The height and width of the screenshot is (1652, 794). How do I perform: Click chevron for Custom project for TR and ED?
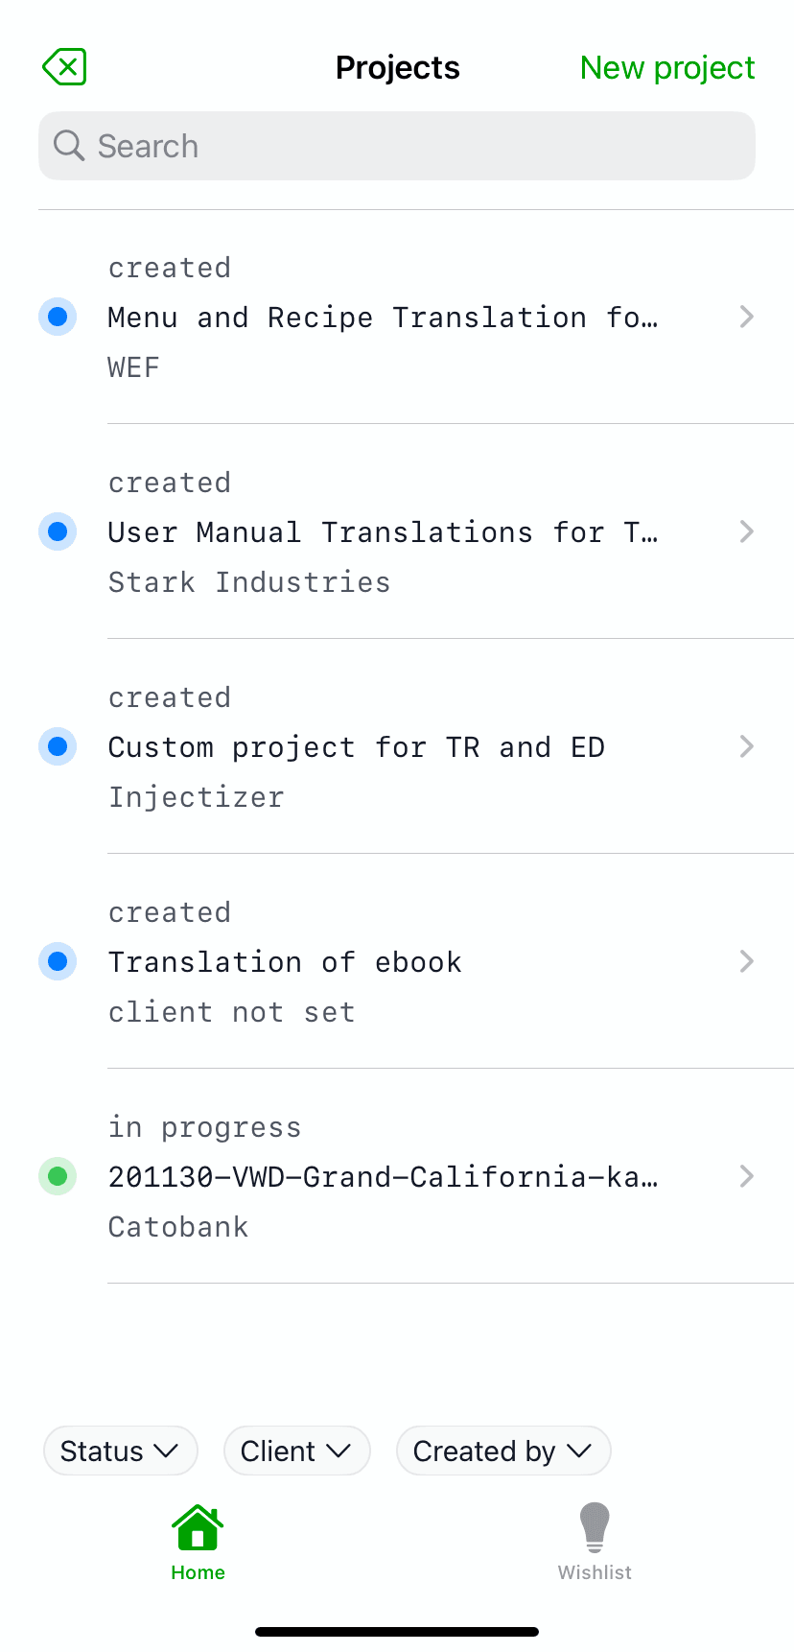pyautogui.click(x=747, y=746)
